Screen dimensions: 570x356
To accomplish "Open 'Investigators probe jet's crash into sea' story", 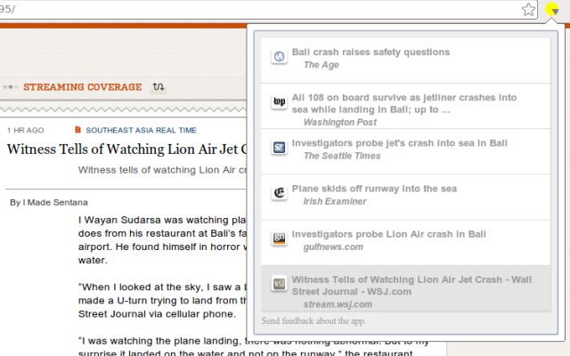I will point(400,143).
